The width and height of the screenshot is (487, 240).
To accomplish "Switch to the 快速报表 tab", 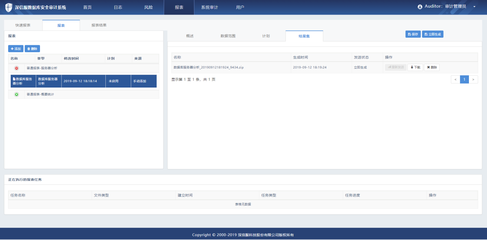I will coord(23,25).
